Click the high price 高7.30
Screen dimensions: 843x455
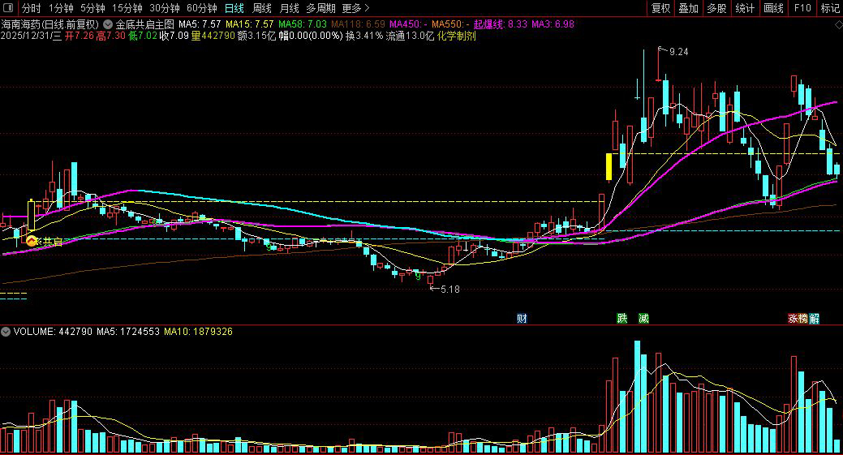111,36
